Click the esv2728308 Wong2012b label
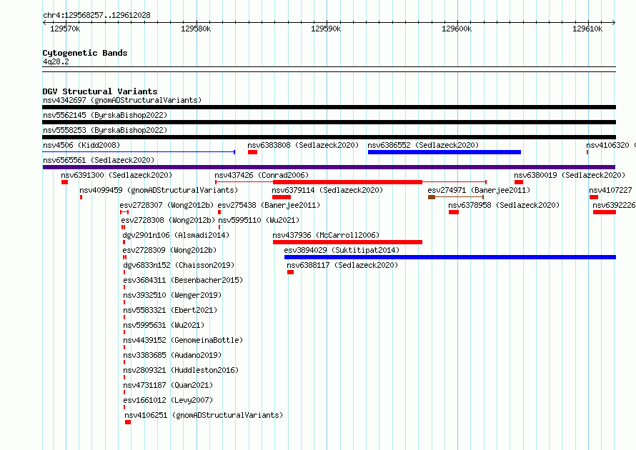The image size is (636, 450). point(168,220)
